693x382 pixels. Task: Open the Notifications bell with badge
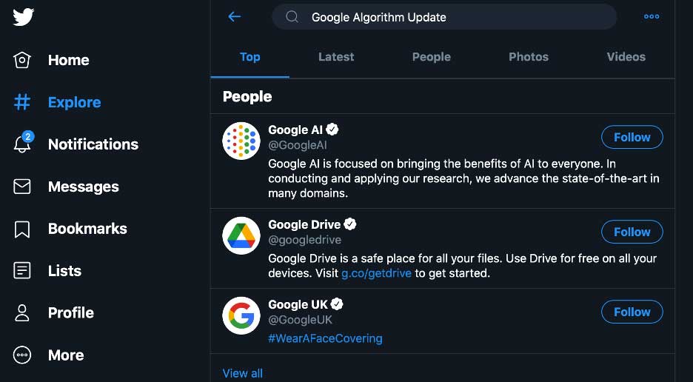coord(22,143)
